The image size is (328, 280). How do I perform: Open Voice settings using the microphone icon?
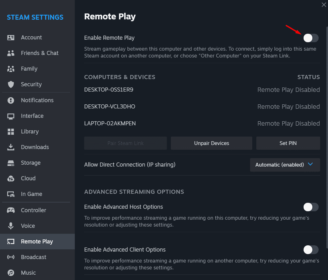point(11,226)
